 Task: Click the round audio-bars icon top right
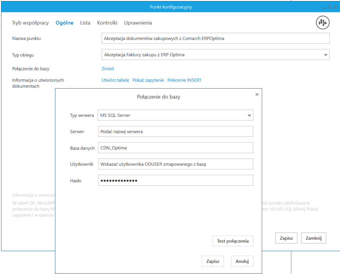322,23
